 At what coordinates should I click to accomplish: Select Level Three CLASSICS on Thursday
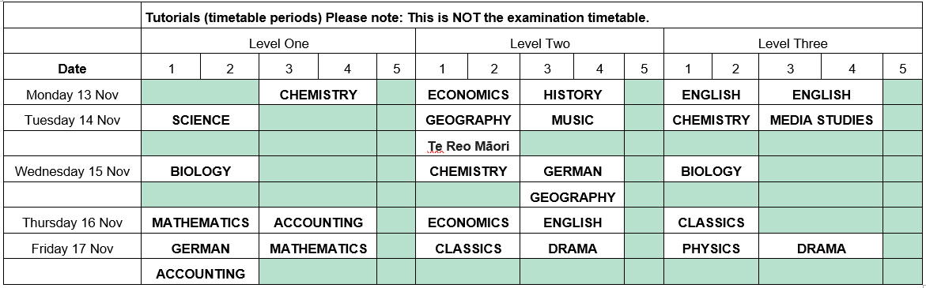click(x=712, y=223)
